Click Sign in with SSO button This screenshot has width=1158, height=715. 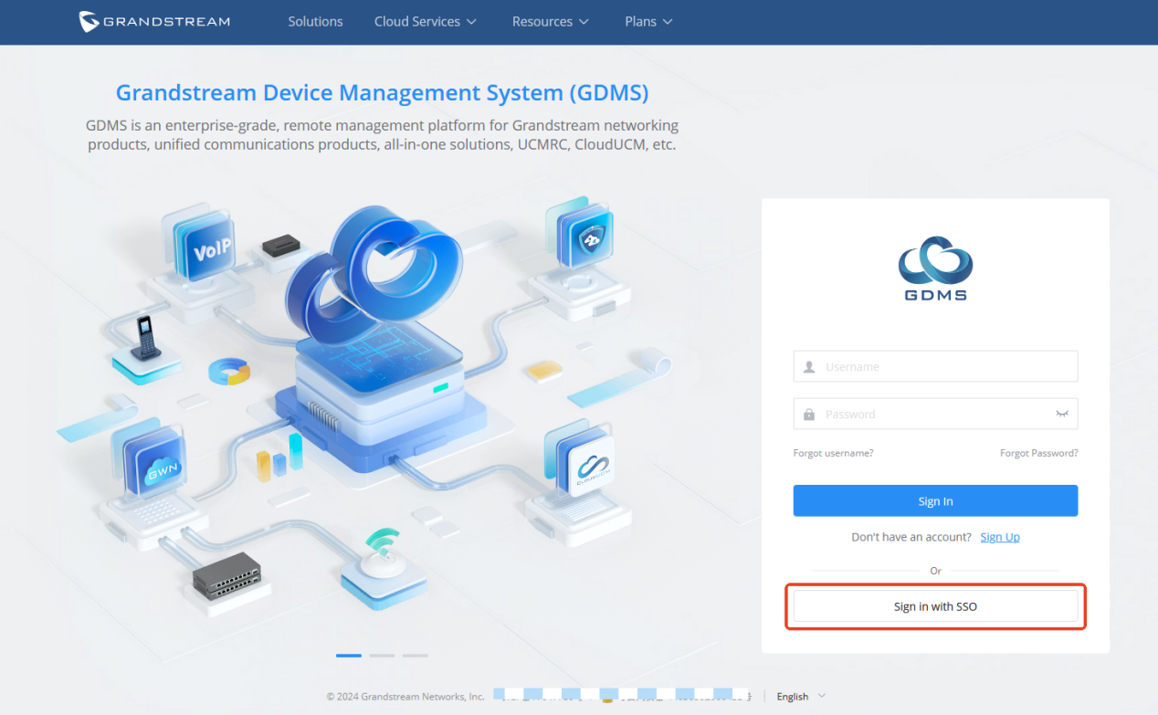[x=935, y=606]
